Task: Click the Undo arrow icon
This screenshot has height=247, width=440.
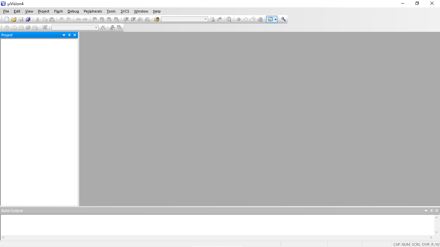Action: coord(61,19)
